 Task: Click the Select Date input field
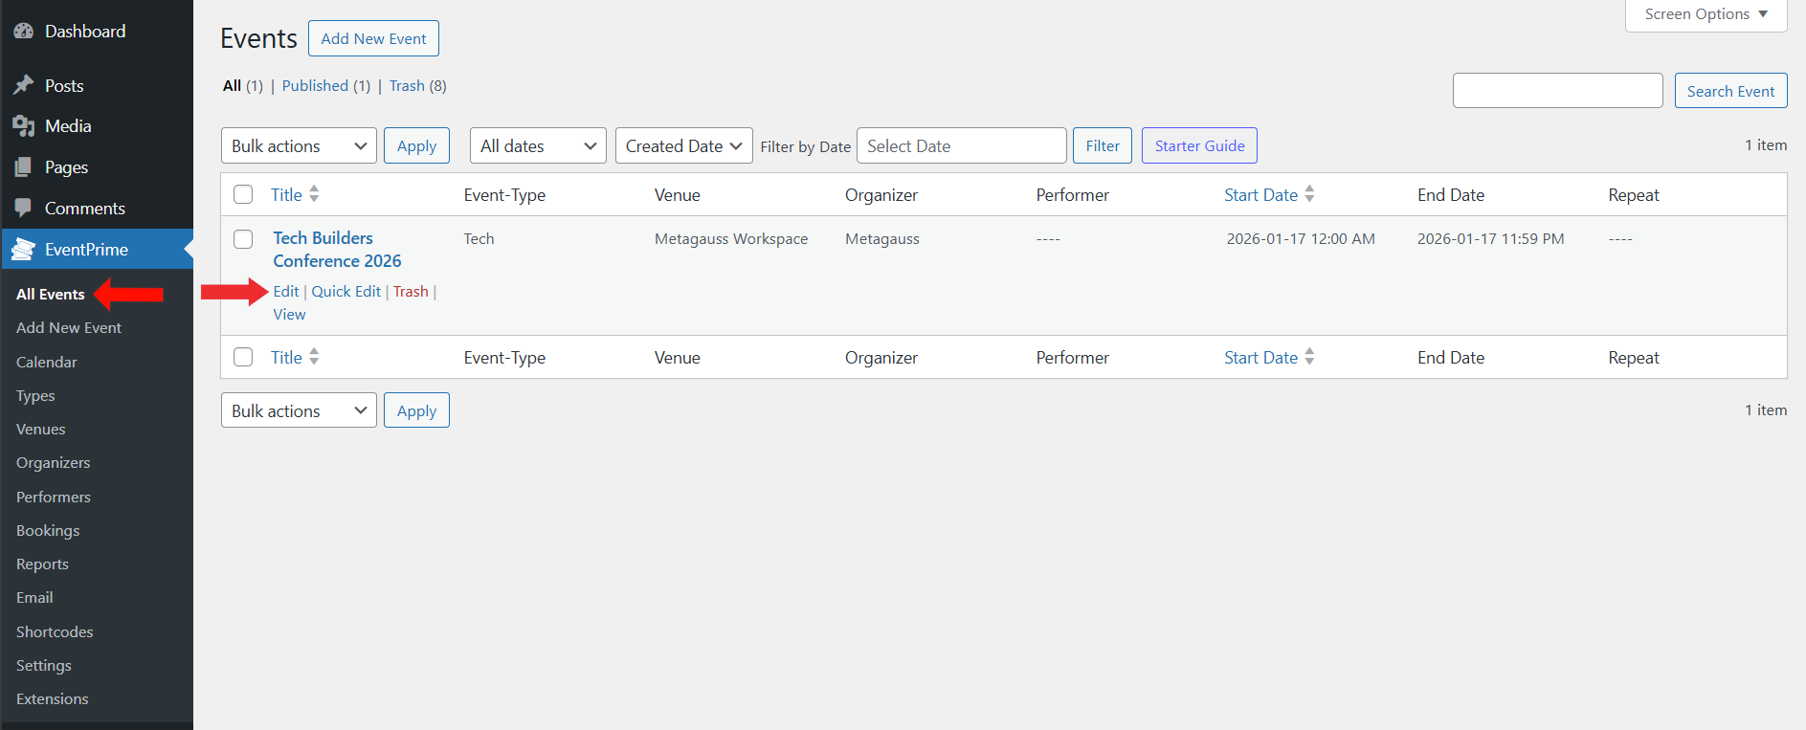point(961,145)
